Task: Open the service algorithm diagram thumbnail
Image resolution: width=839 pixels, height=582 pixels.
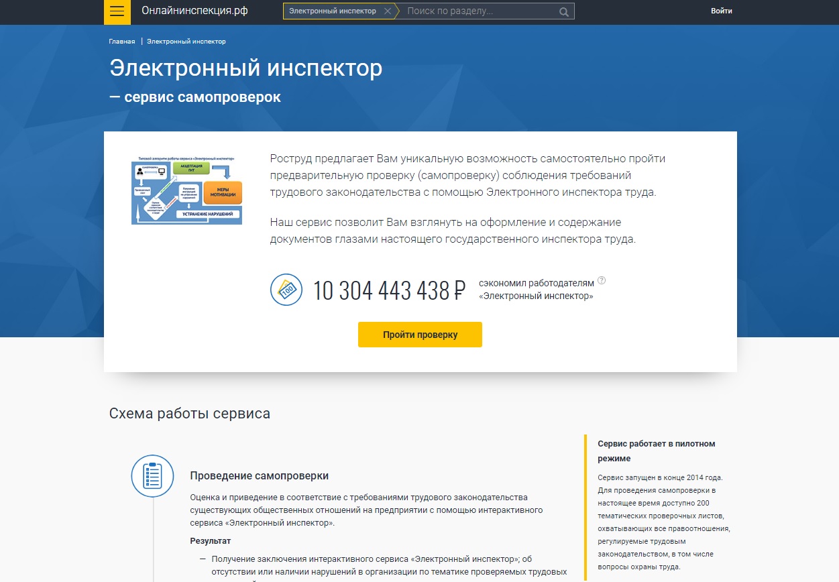Action: point(186,190)
